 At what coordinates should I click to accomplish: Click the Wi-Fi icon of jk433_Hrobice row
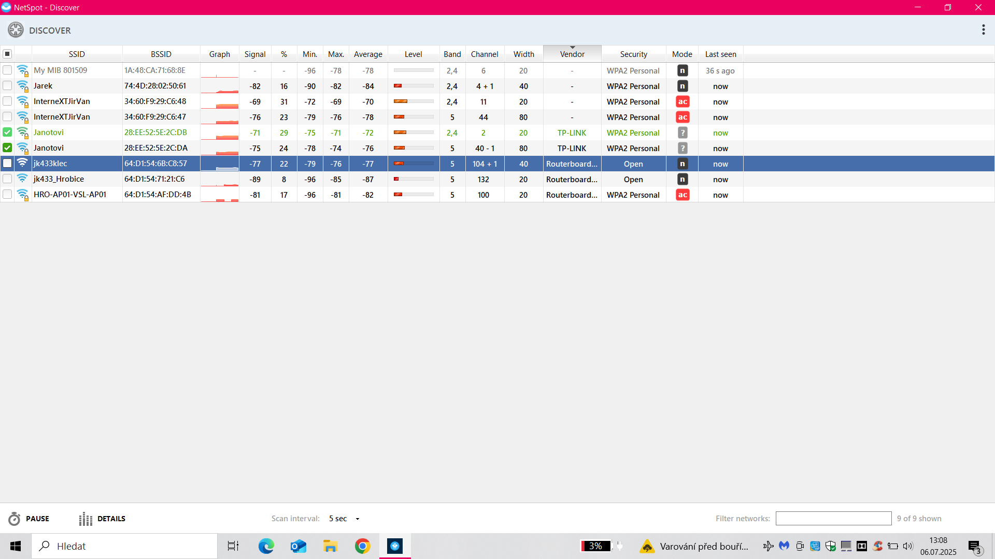click(x=22, y=179)
